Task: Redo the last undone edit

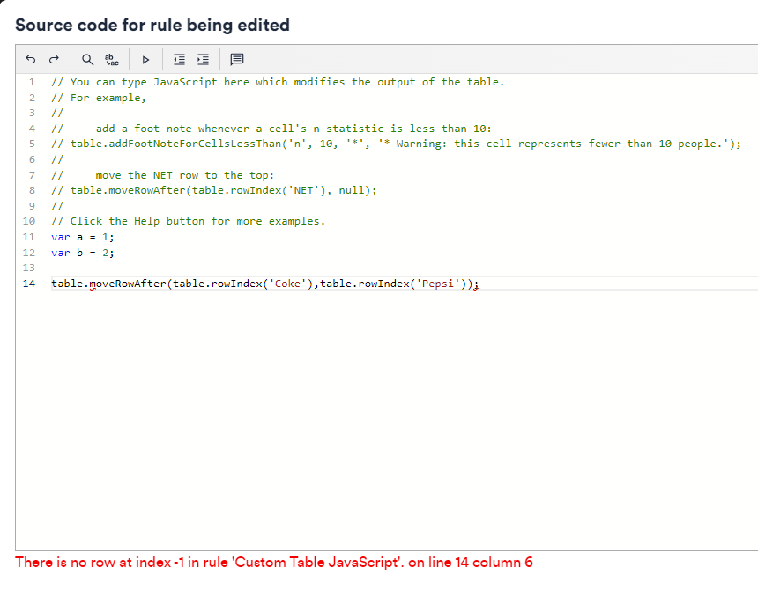Action: [x=54, y=59]
